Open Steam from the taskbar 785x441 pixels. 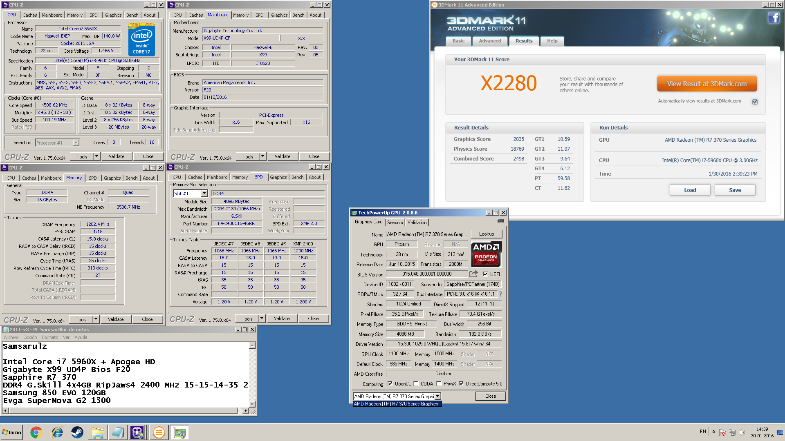click(x=77, y=432)
